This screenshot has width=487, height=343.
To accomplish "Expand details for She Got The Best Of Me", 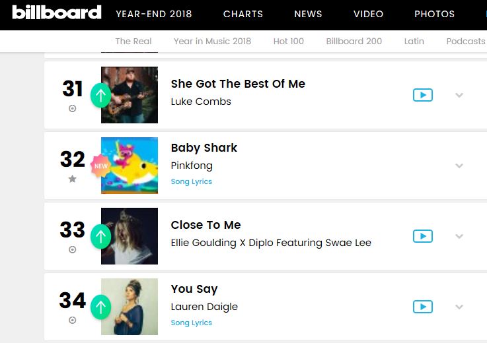I will click(459, 95).
